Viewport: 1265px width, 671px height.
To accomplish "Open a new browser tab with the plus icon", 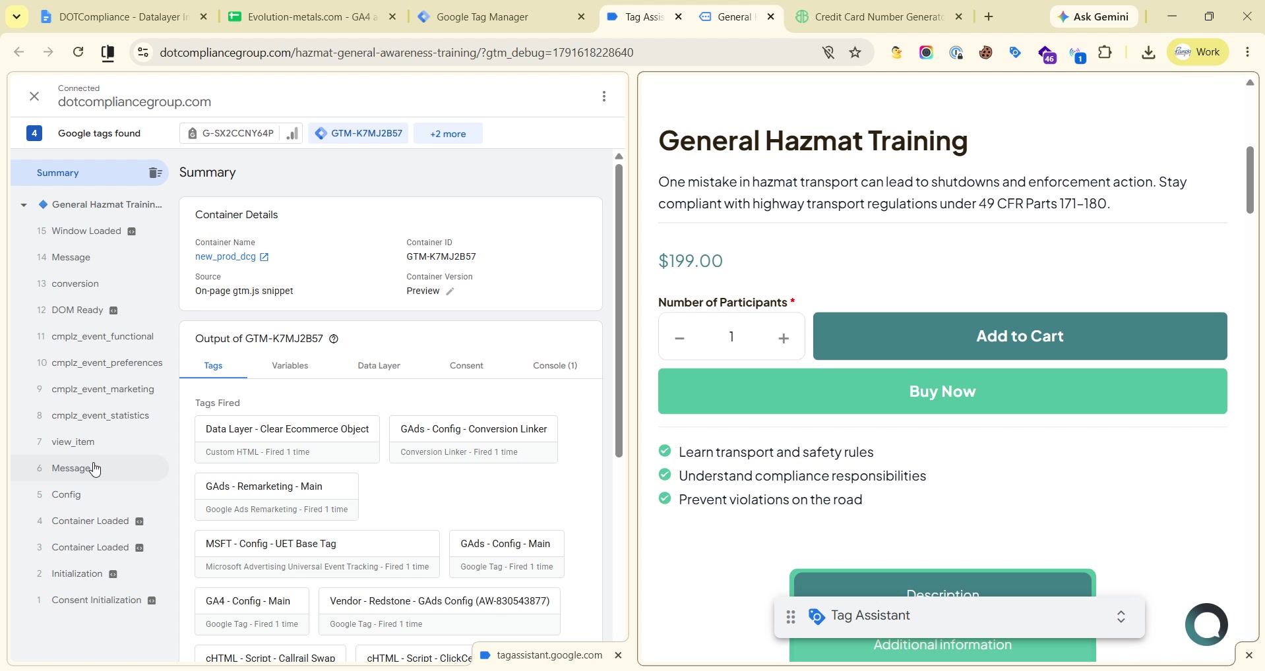I will [x=989, y=17].
